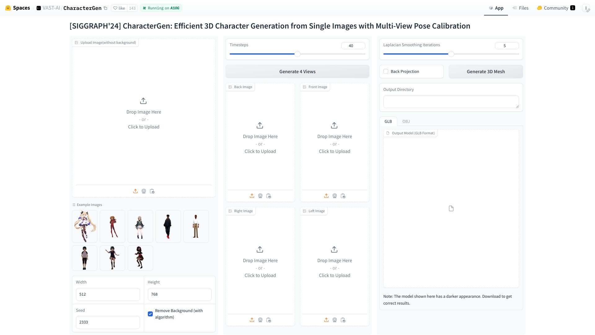This screenshot has width=595, height=335.
Task: Select the twin-tailed blonde character example image
Action: [x=84, y=226]
